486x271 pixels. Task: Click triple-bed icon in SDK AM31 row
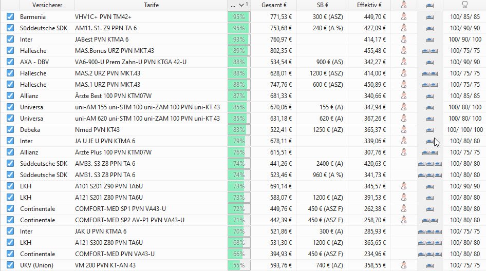click(430, 176)
